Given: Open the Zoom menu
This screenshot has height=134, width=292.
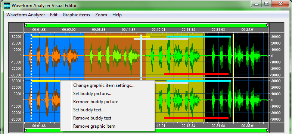Looking at the screenshot, I should tap(101, 15).
